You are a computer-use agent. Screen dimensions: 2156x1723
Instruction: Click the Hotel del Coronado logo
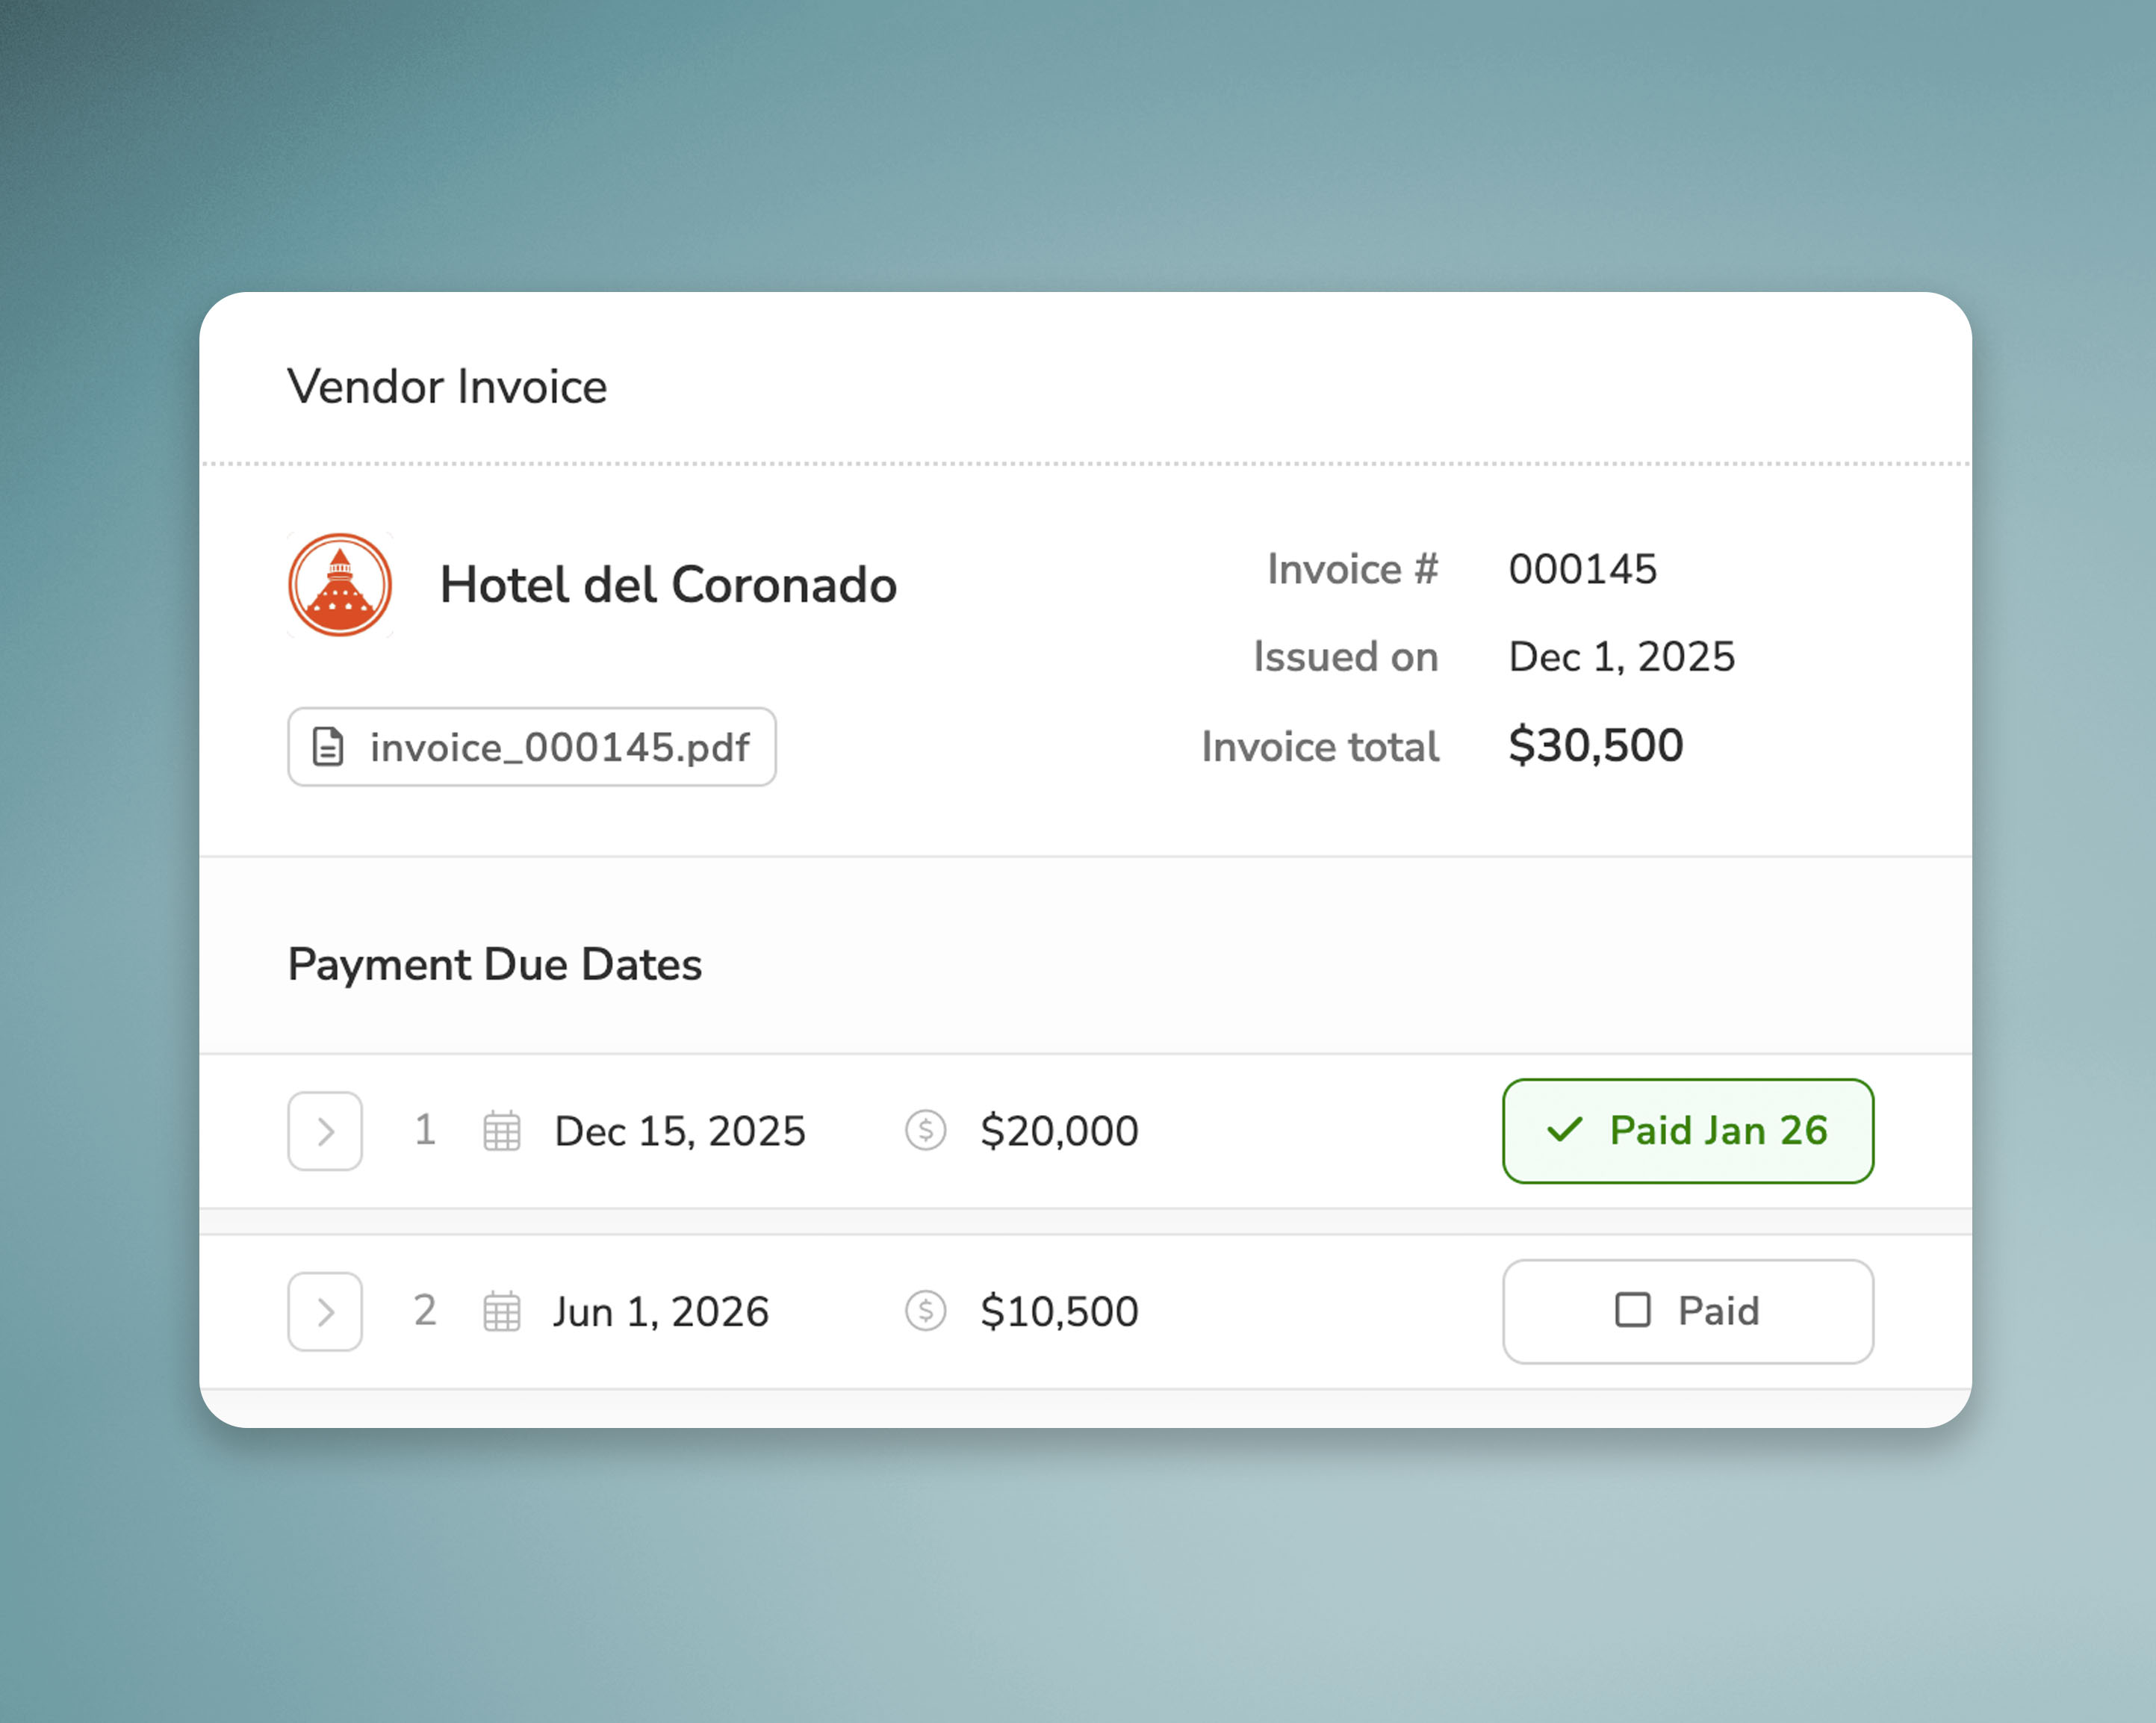pyautogui.click(x=340, y=585)
